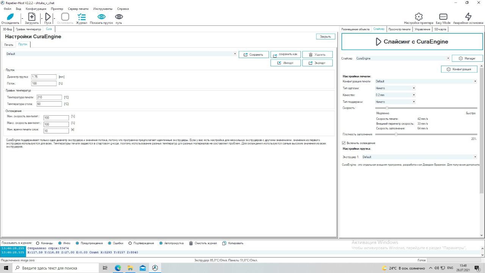Click the Windows taskbar search box

point(56,268)
